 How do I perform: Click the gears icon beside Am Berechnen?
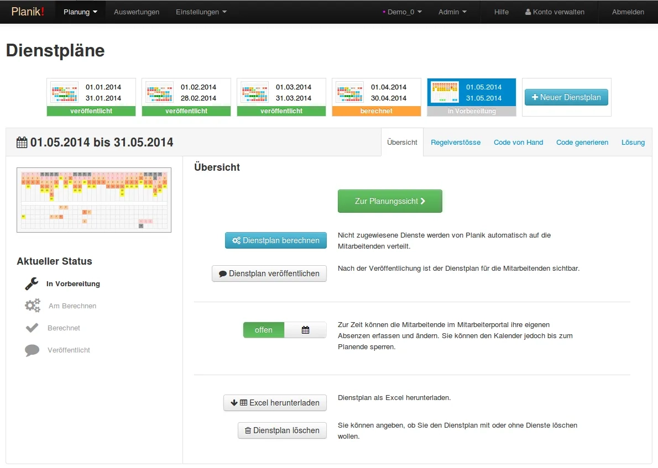coord(33,306)
